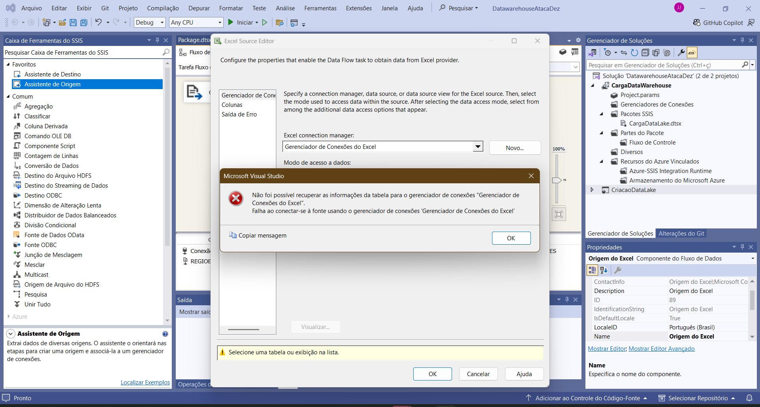Select Unir Tudo in the toolbox
Image resolution: width=760 pixels, height=407 pixels.
[x=37, y=304]
